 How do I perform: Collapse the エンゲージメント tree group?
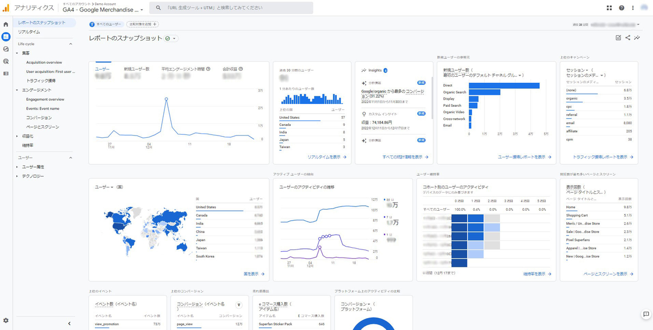[x=17, y=90]
